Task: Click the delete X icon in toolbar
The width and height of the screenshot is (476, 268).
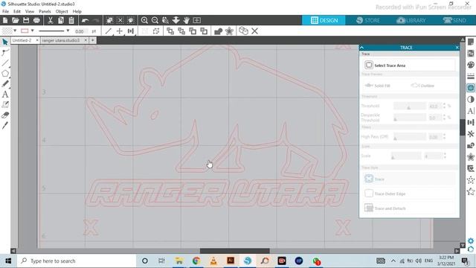Action: click(254, 31)
